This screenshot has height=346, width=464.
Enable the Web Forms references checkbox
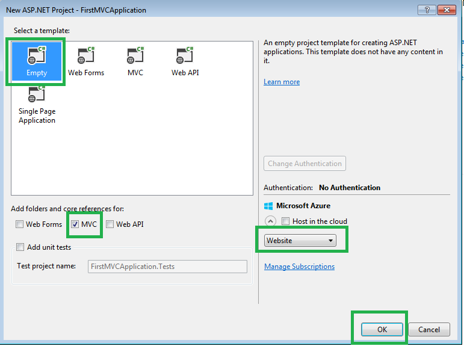(x=19, y=224)
